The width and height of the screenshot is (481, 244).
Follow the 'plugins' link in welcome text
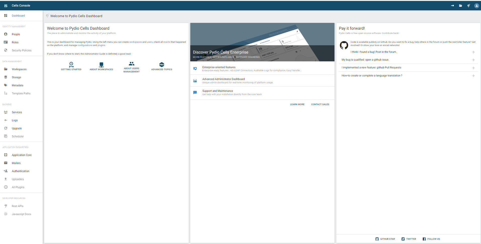(x=101, y=45)
